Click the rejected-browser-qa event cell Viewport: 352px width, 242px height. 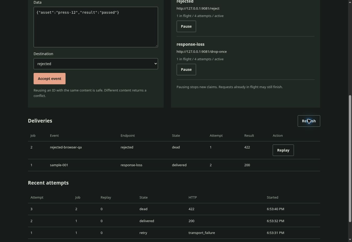pyautogui.click(x=66, y=147)
